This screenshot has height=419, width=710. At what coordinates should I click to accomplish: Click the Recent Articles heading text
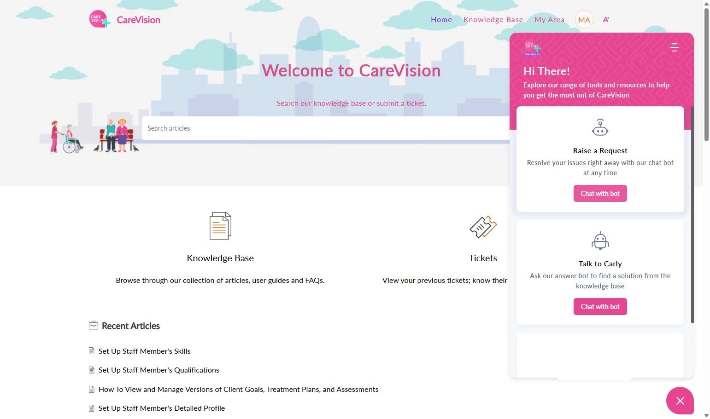[x=131, y=326]
